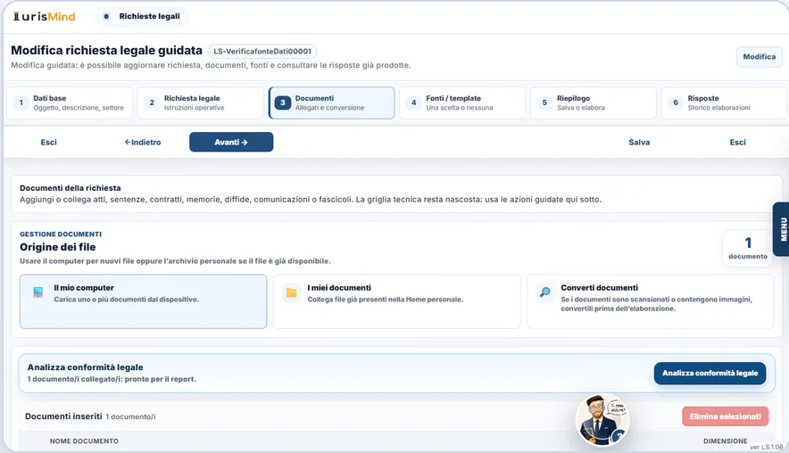
Task: Click the right Esci button
Action: [737, 143]
